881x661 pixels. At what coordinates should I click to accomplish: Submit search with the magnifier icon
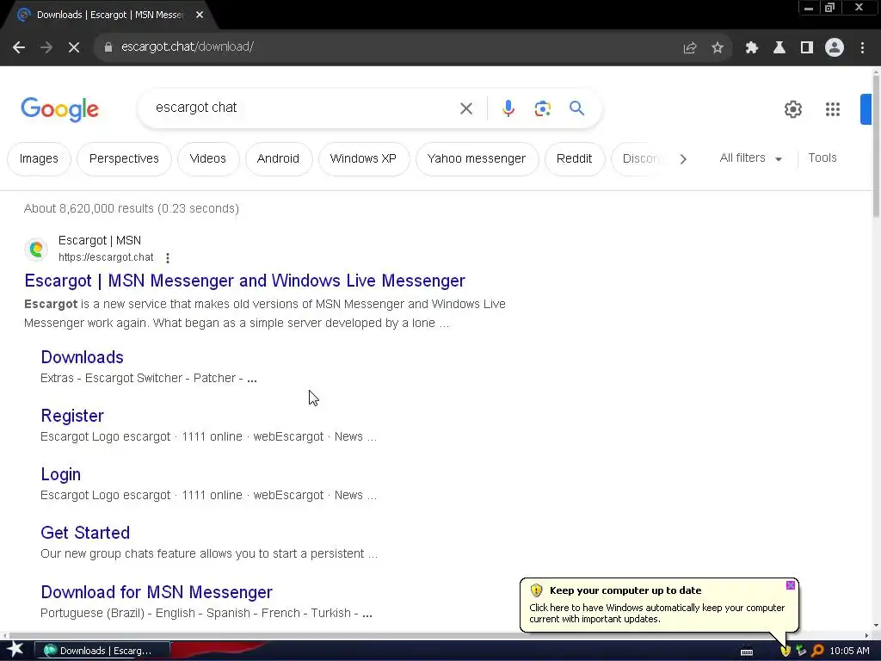click(x=576, y=108)
